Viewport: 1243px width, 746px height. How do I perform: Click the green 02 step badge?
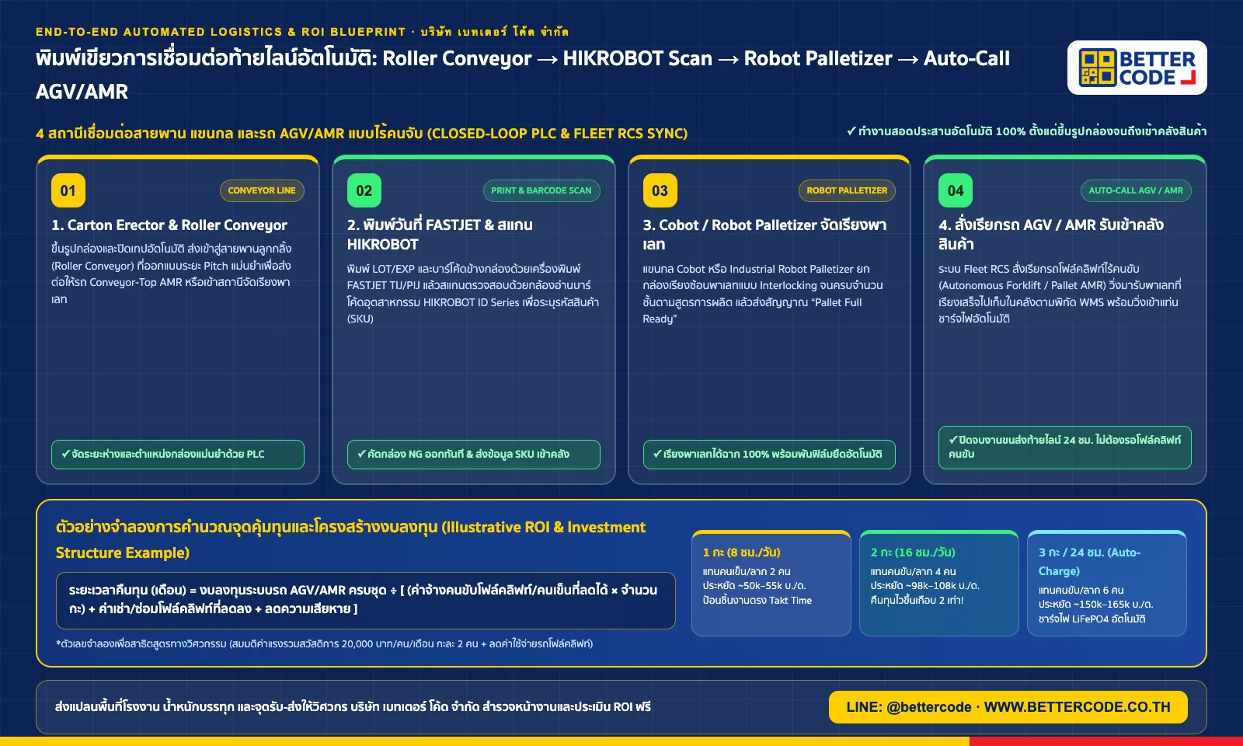coord(364,190)
